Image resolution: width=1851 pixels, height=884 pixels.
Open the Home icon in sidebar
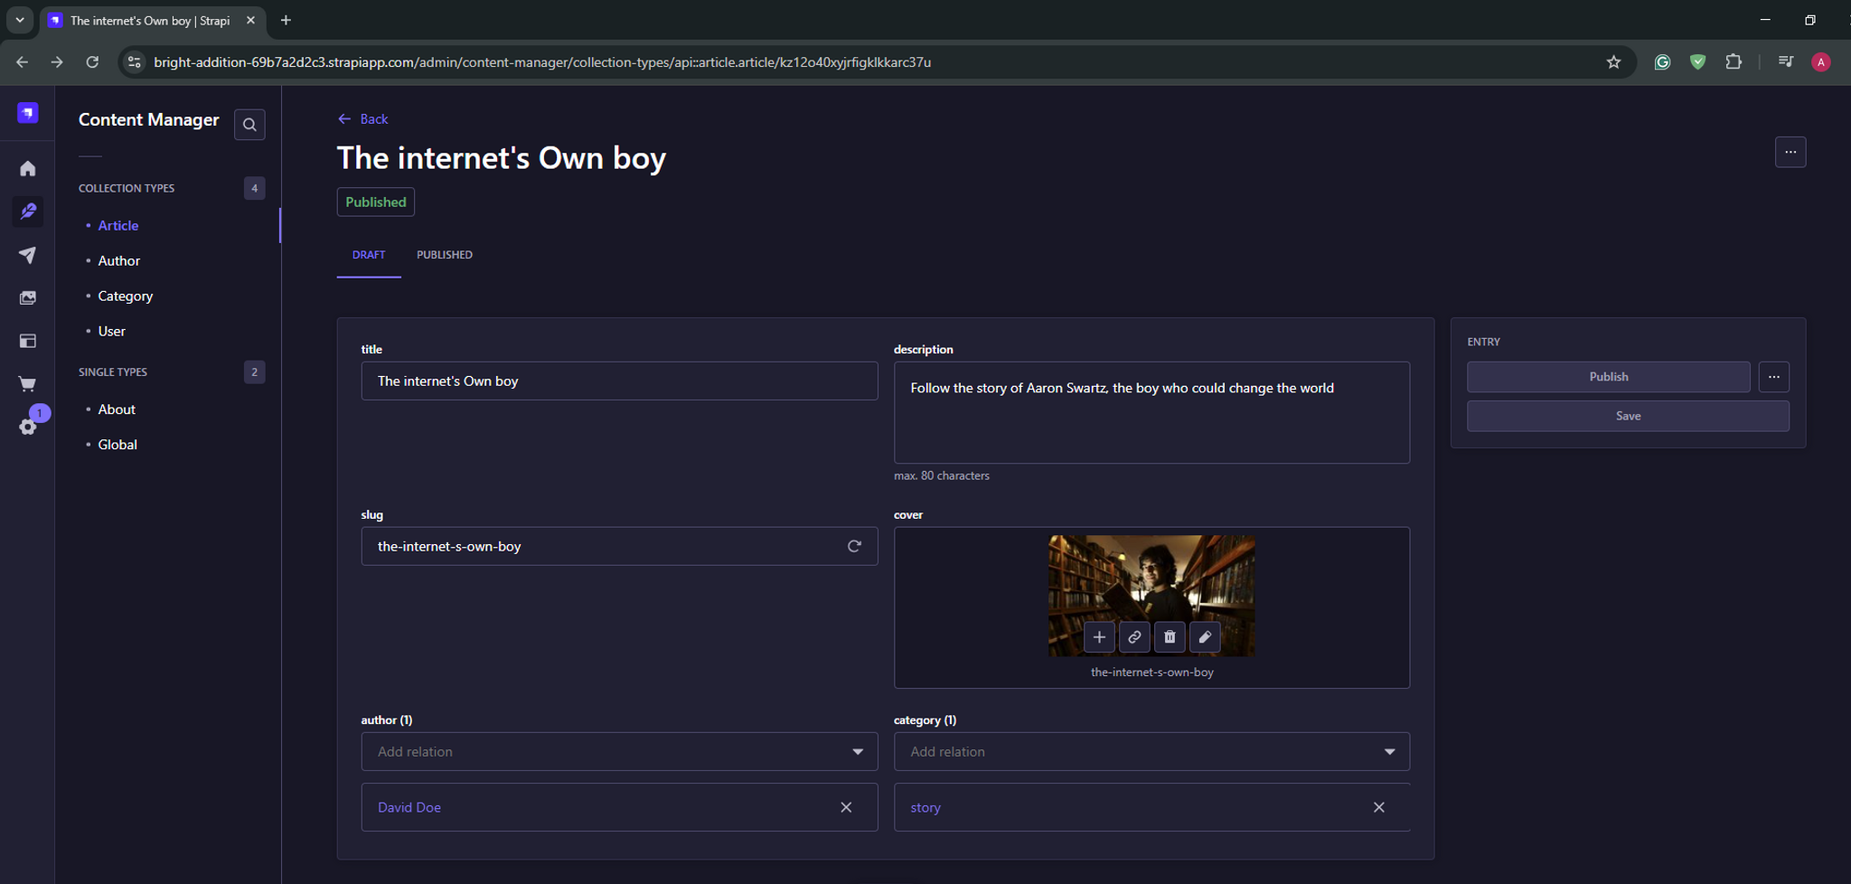click(28, 168)
